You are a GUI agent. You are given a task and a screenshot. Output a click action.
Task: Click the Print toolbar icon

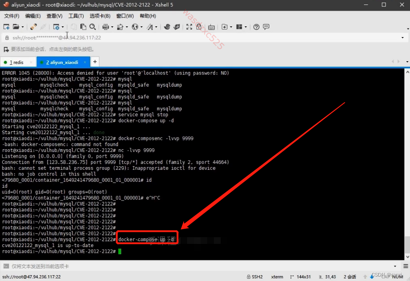106,27
